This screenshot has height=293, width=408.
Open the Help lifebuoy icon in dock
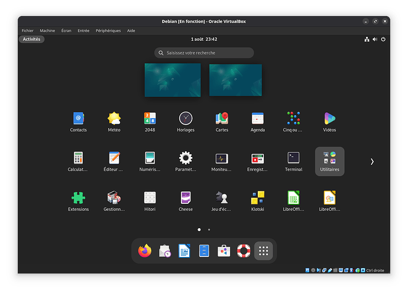point(244,251)
